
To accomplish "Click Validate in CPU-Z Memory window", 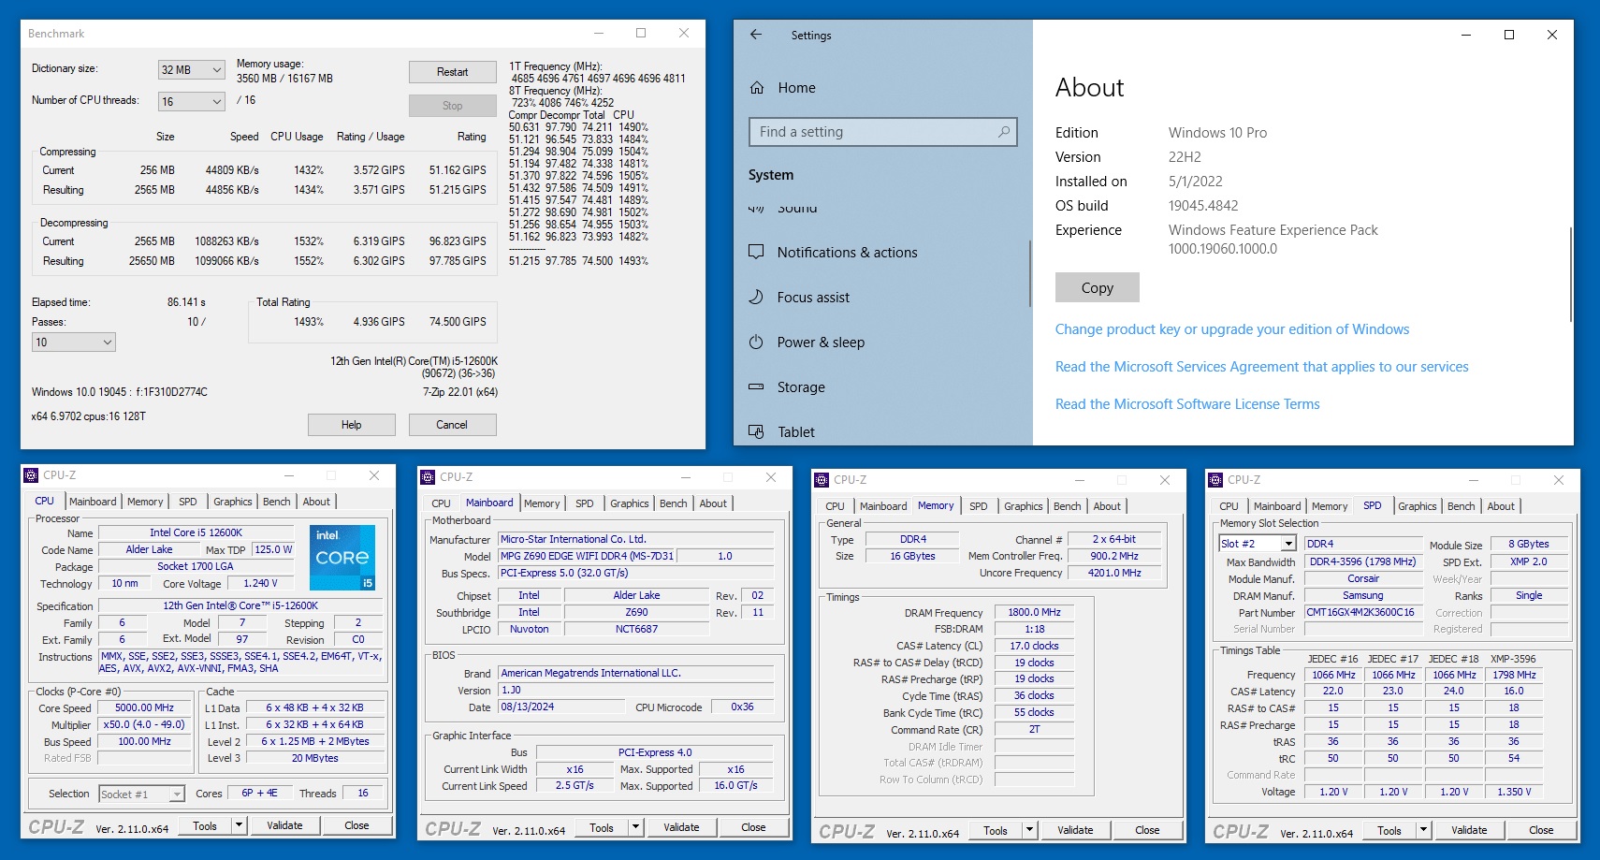I will click(x=1075, y=830).
